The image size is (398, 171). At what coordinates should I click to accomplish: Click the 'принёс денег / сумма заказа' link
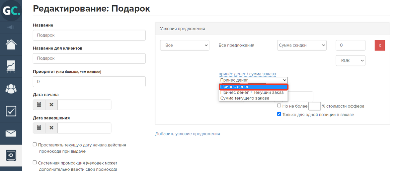click(247, 74)
